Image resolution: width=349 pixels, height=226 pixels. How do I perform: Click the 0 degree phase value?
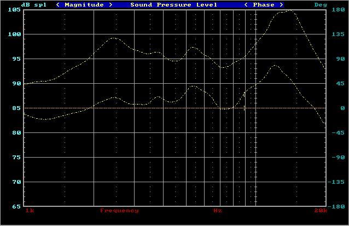(342, 108)
